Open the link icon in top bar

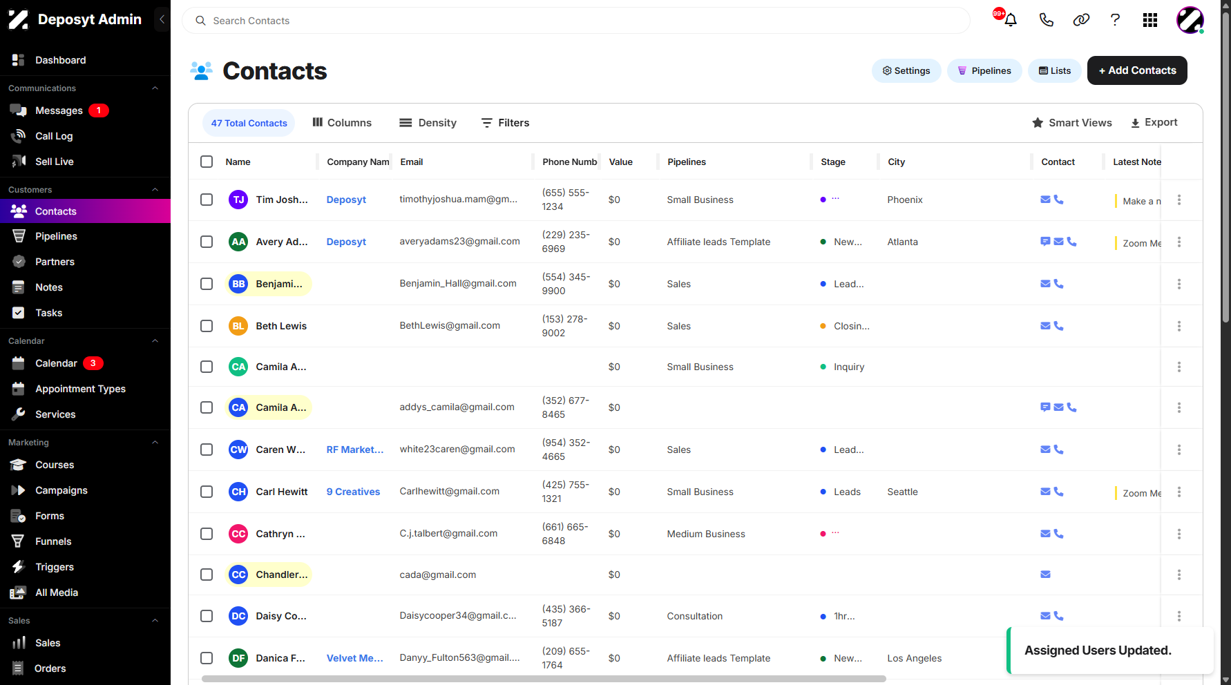(x=1081, y=20)
